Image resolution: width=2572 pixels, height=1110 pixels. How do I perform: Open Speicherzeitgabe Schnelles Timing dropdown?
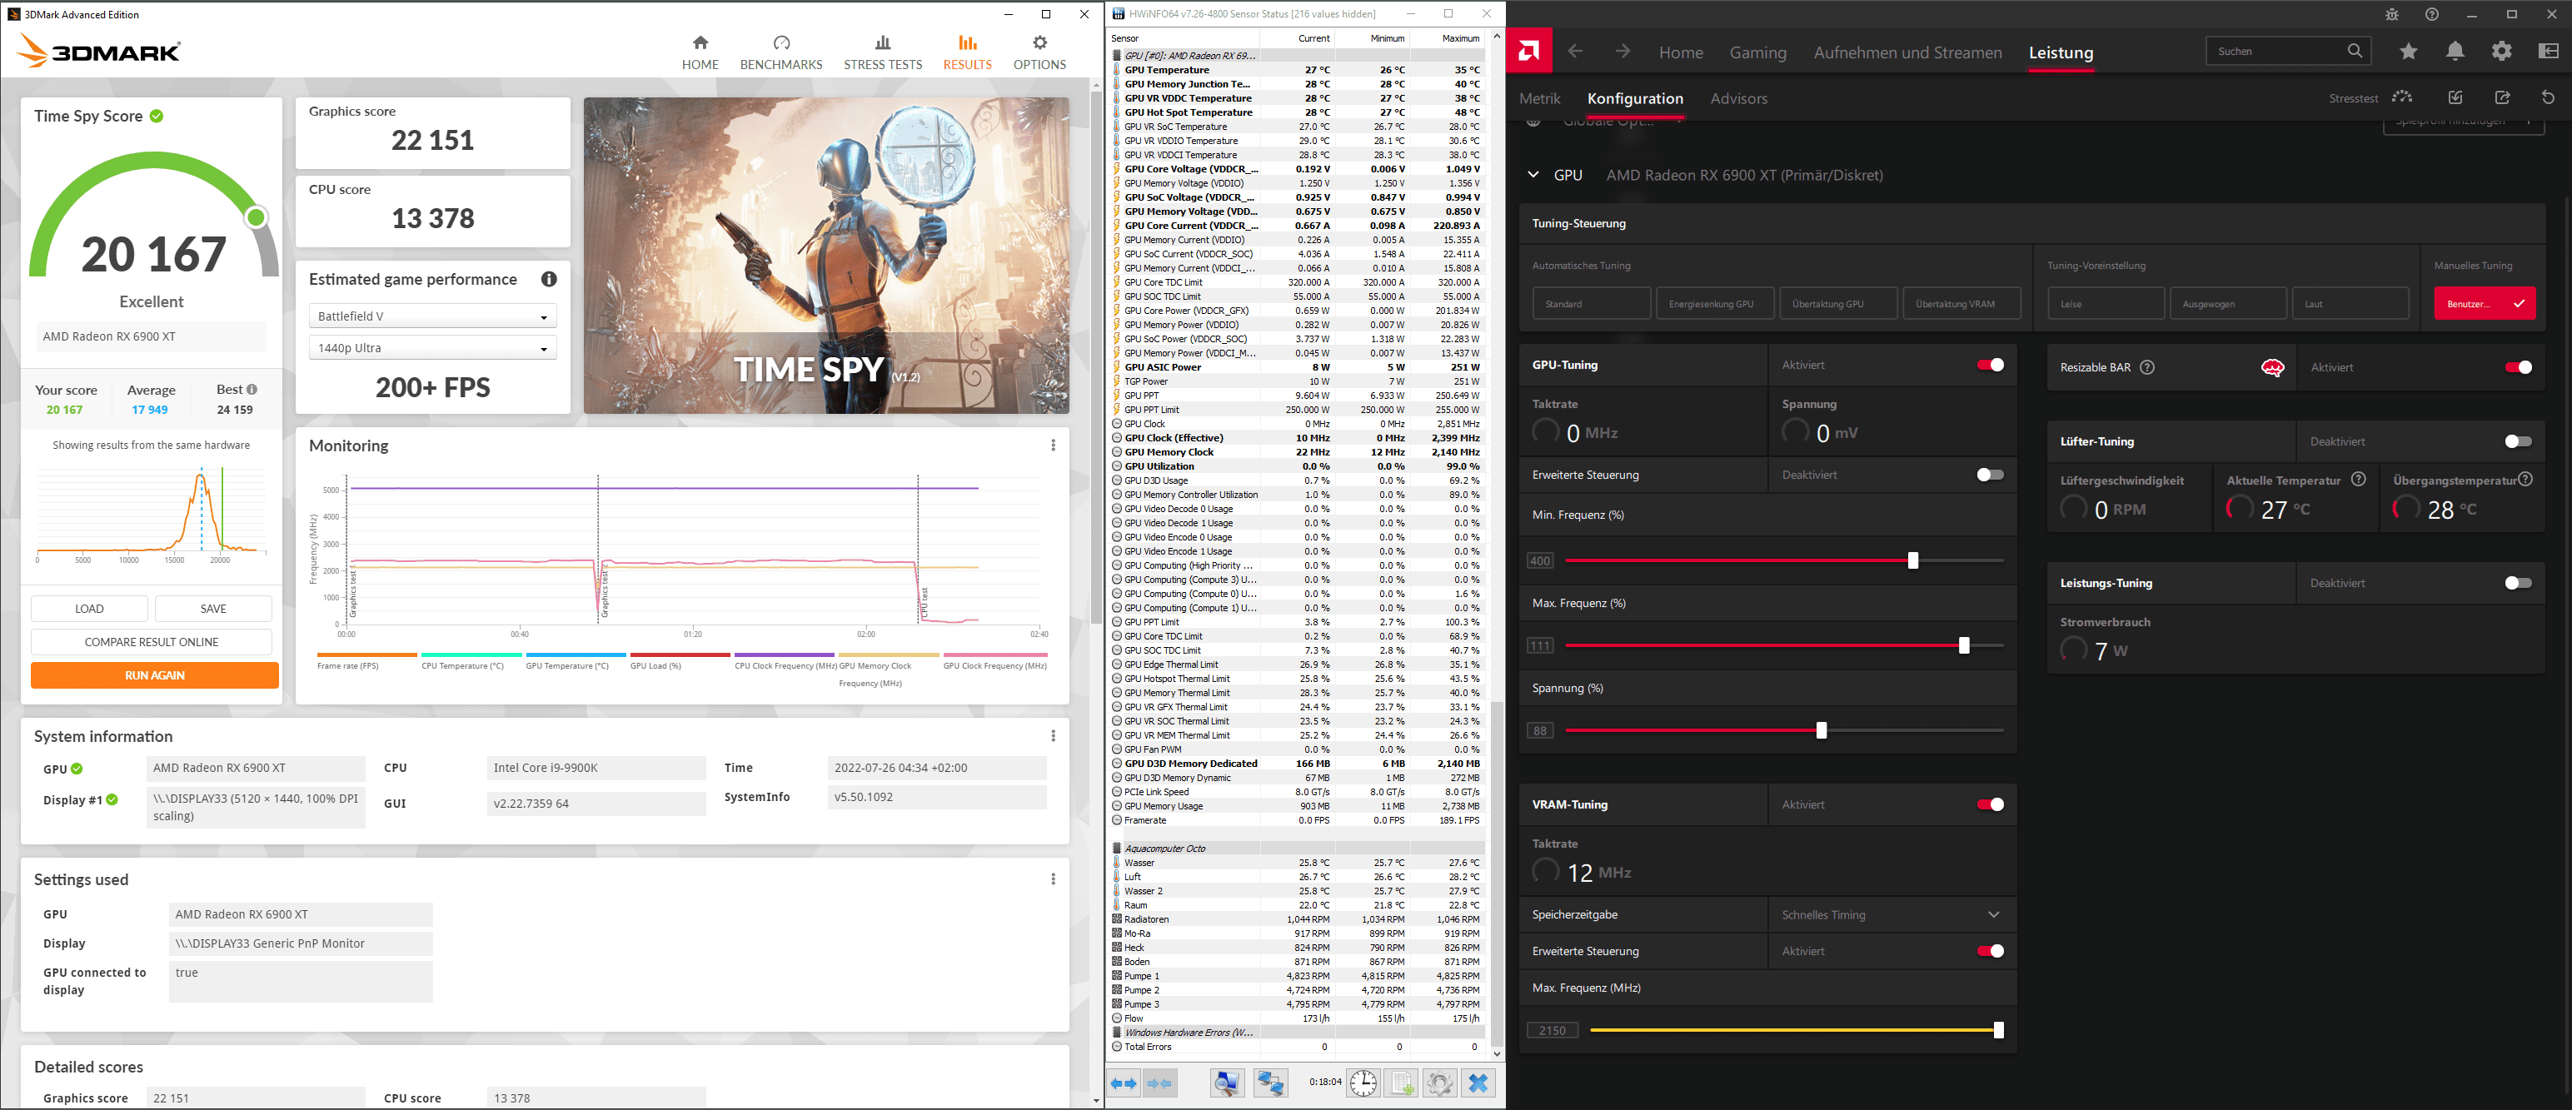pos(1892,914)
